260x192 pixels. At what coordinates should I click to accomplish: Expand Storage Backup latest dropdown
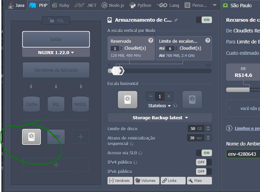click(x=160, y=118)
